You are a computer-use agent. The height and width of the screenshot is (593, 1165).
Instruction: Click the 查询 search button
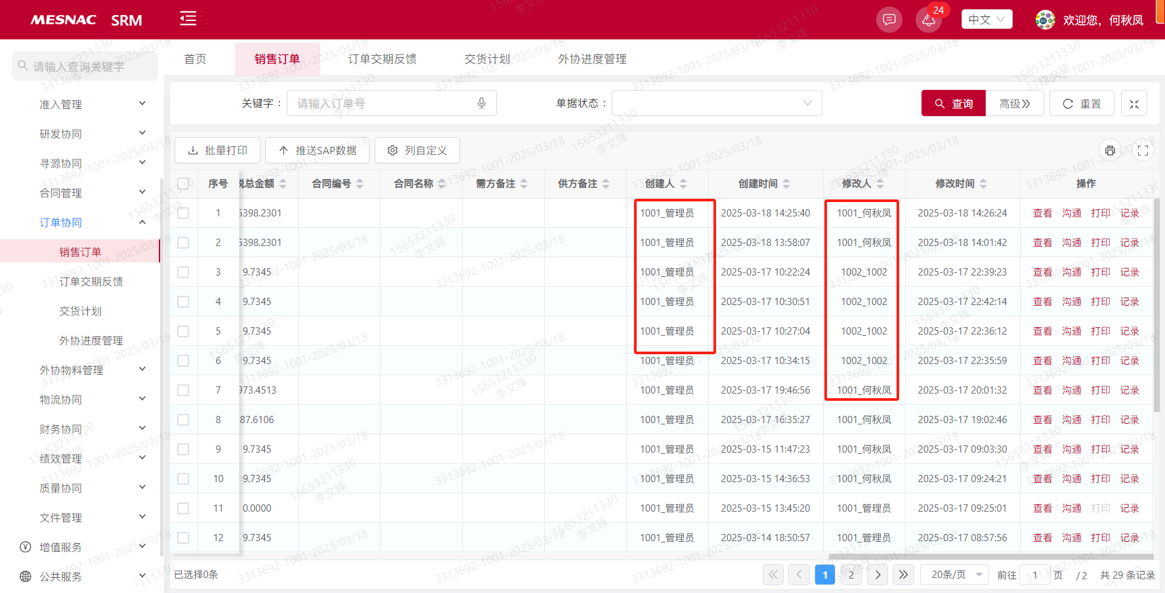coord(954,104)
